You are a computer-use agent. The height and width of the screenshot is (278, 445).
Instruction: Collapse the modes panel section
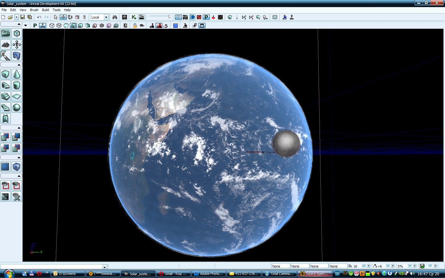tap(11, 24)
